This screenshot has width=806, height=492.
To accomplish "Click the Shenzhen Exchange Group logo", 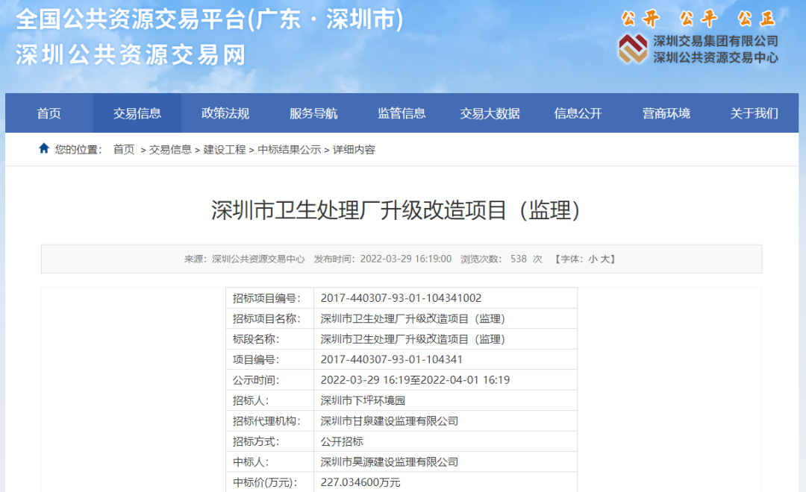I will point(633,48).
